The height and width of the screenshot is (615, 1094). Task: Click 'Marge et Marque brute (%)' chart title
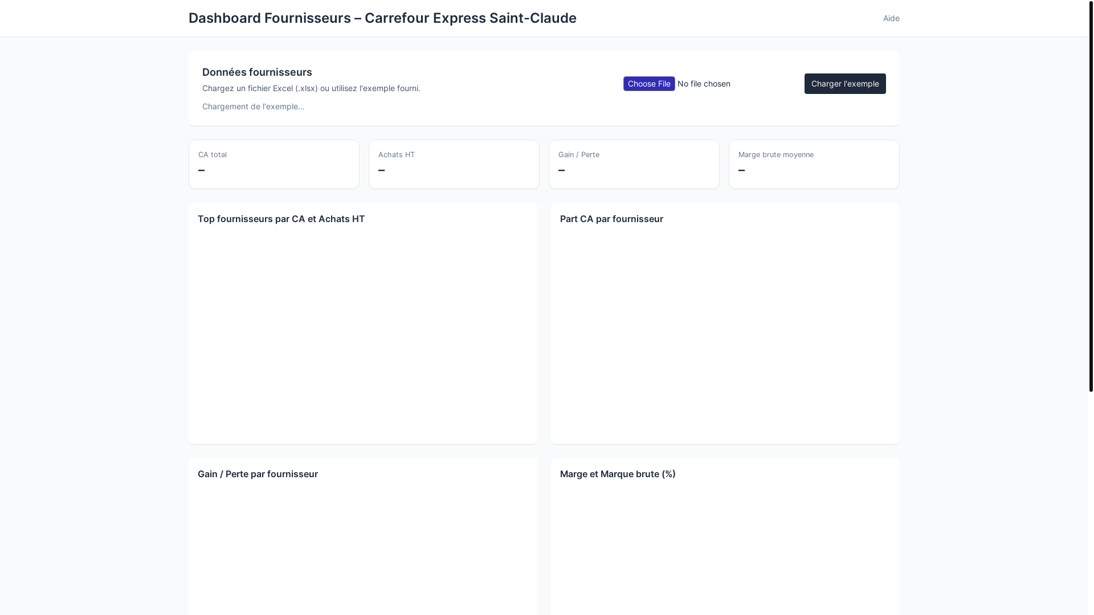click(618, 474)
